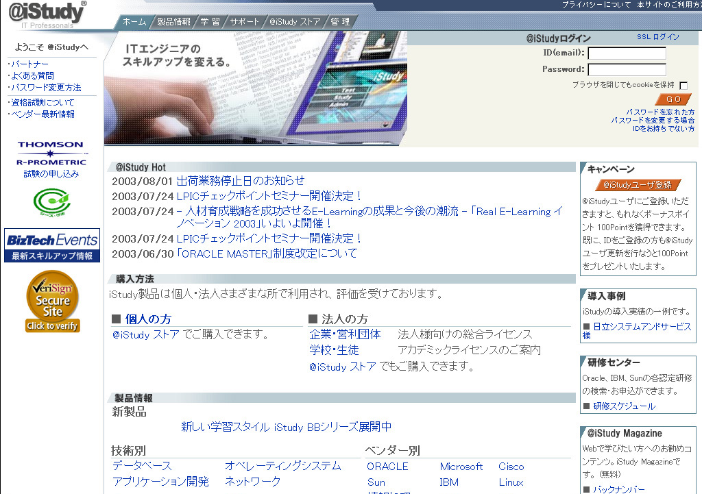Click the VeriSign Secure Site seal

52,301
